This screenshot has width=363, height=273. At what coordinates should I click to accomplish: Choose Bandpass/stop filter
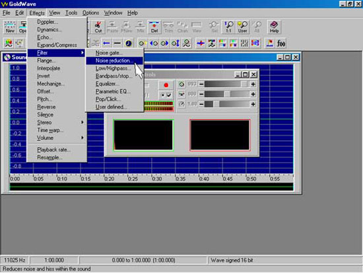[x=114, y=76]
